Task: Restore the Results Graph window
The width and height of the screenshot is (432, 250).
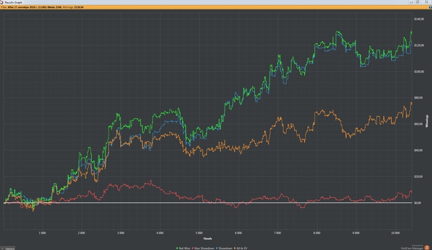Action: (418, 2)
